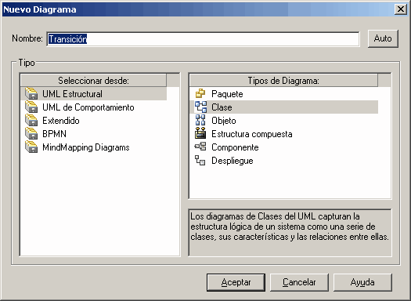411x301 pixels.
Task: Click the UML de Comportamiento folder icon
Action: 31,107
